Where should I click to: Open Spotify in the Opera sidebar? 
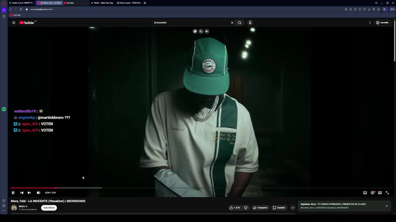[4, 109]
